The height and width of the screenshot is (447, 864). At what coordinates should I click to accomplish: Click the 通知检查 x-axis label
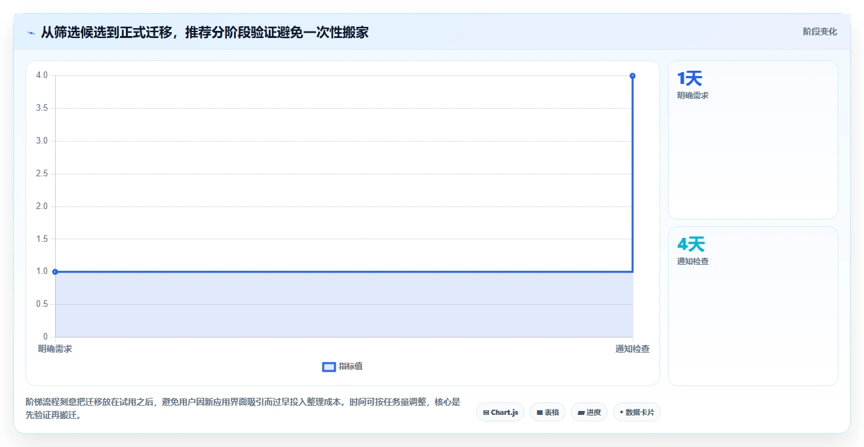(x=633, y=349)
